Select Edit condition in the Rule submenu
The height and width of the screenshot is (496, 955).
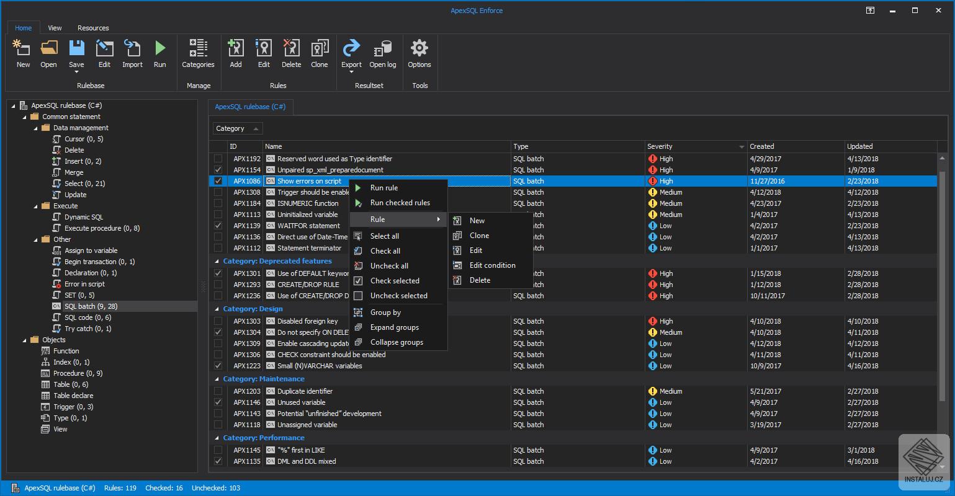[491, 265]
